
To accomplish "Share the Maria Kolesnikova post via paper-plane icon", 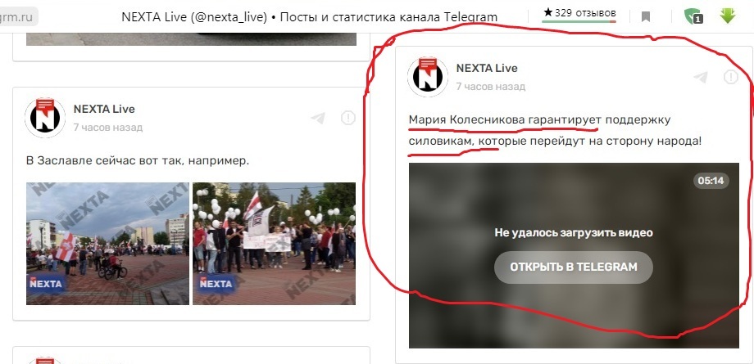I will pyautogui.click(x=701, y=78).
